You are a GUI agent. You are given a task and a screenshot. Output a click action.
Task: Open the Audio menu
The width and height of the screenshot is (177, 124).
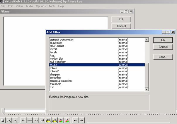tap(29, 6)
